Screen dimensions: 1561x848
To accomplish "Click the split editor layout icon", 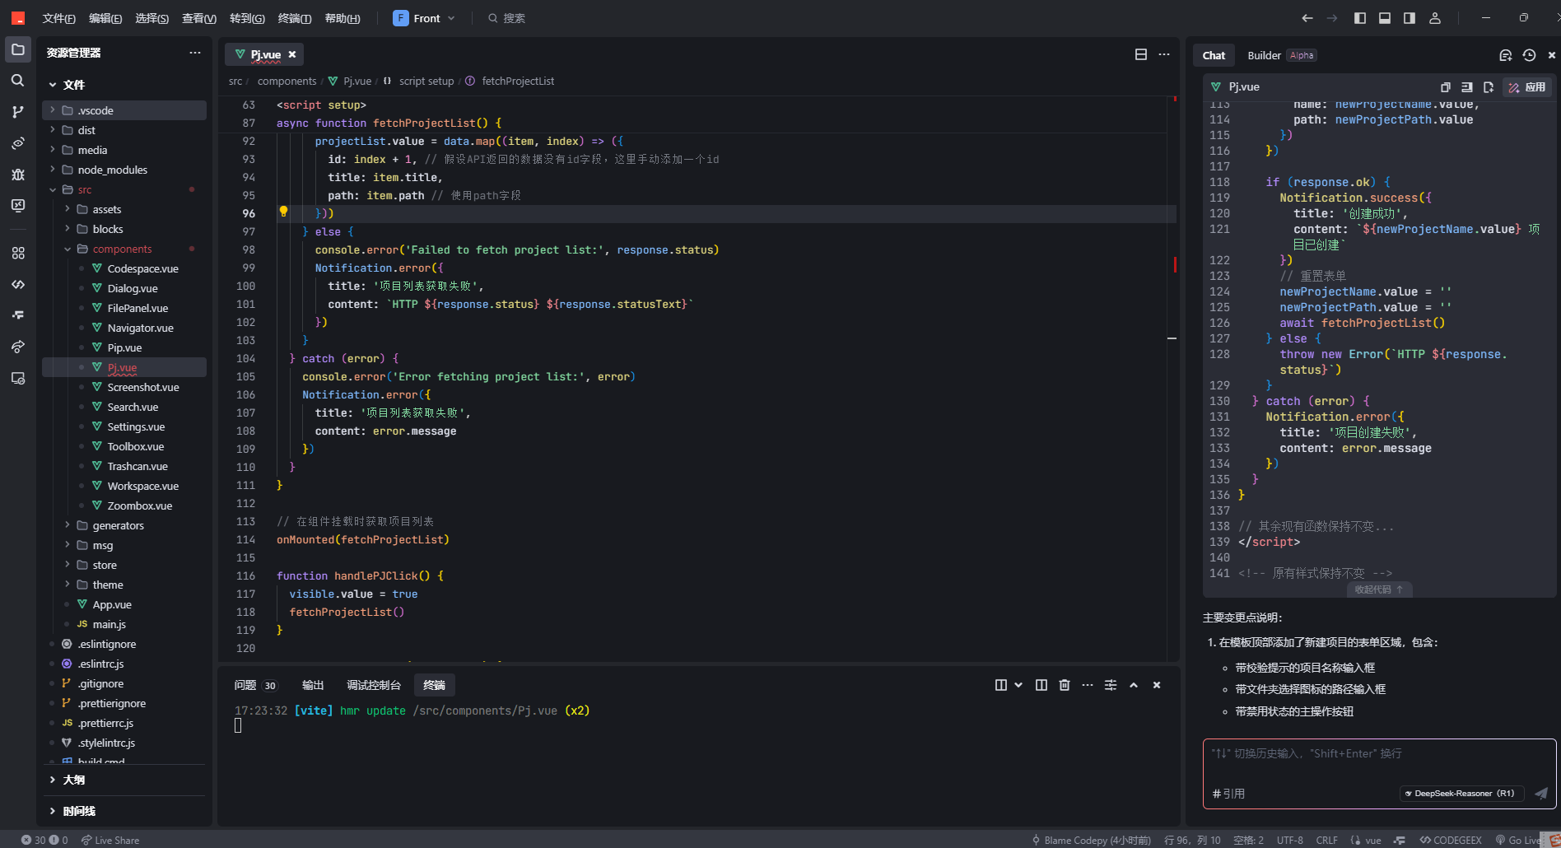I will [x=1141, y=54].
